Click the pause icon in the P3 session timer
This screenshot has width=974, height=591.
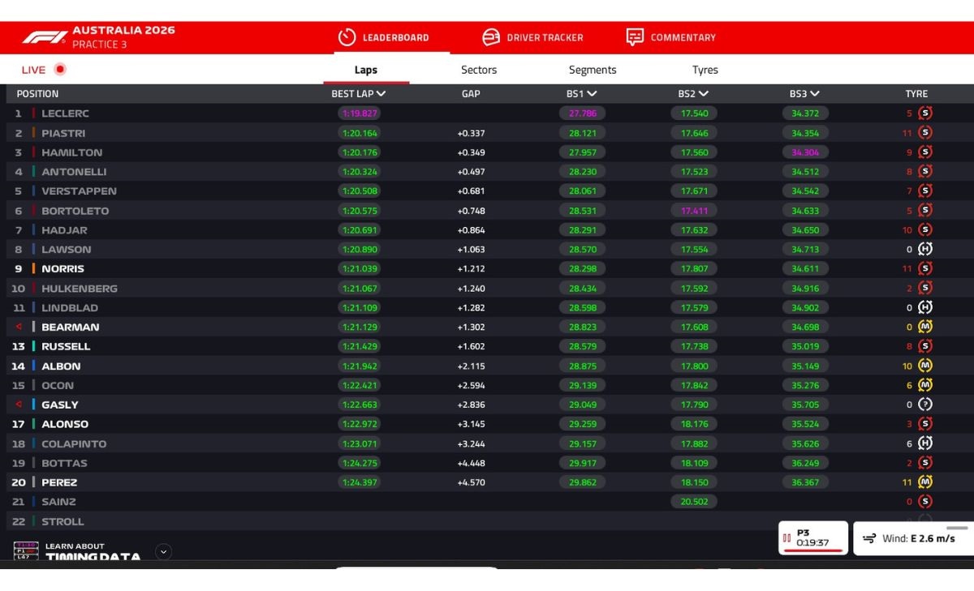pyautogui.click(x=786, y=536)
